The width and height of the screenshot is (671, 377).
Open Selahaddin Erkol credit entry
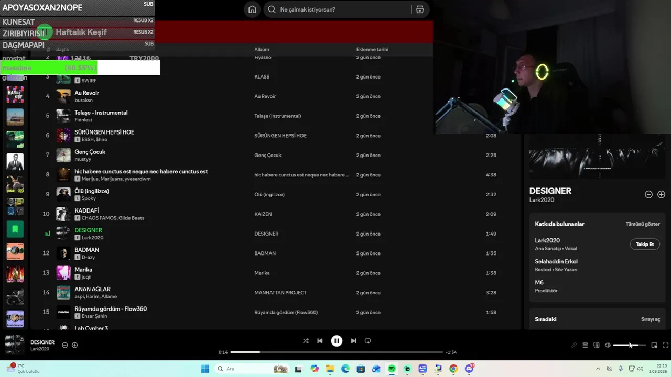coord(556,261)
